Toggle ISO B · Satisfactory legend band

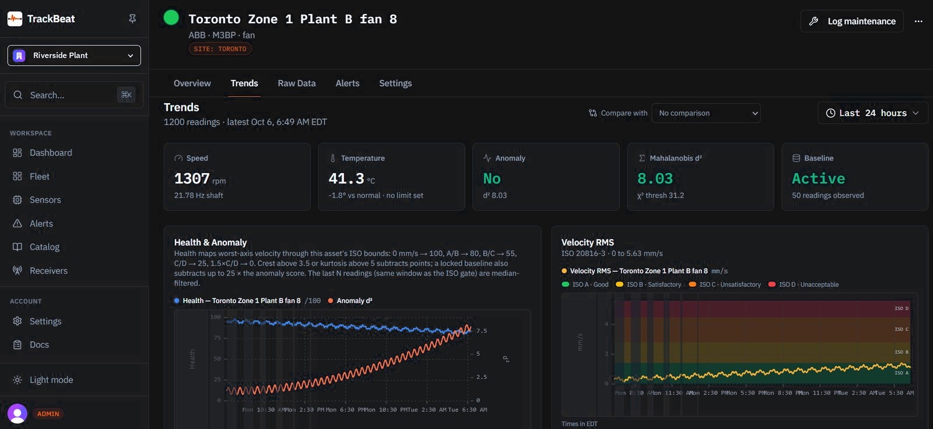648,284
